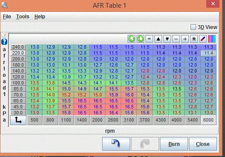Click the color gradient palette icon

click(x=212, y=39)
